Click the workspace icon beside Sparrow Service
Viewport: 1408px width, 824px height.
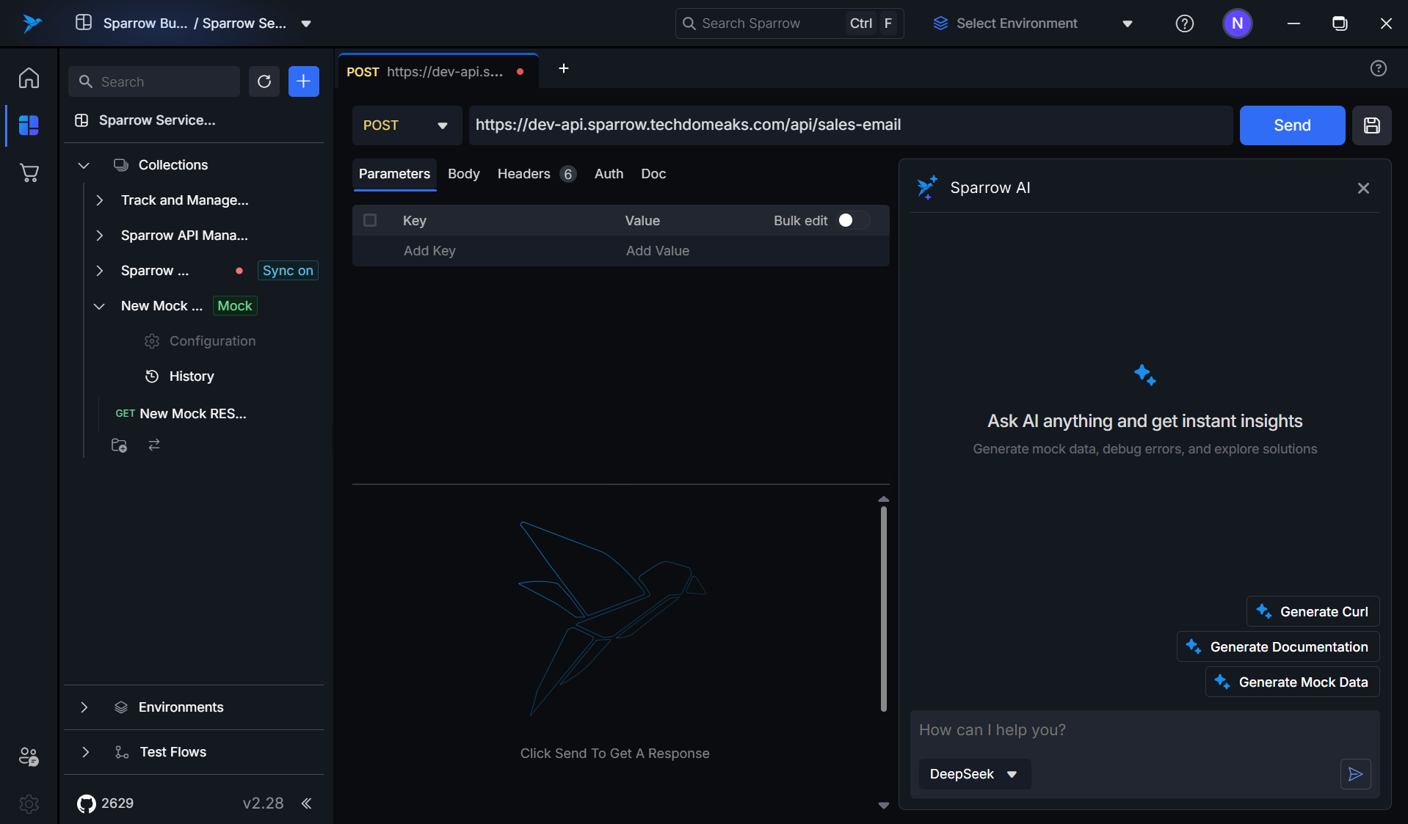(x=81, y=120)
